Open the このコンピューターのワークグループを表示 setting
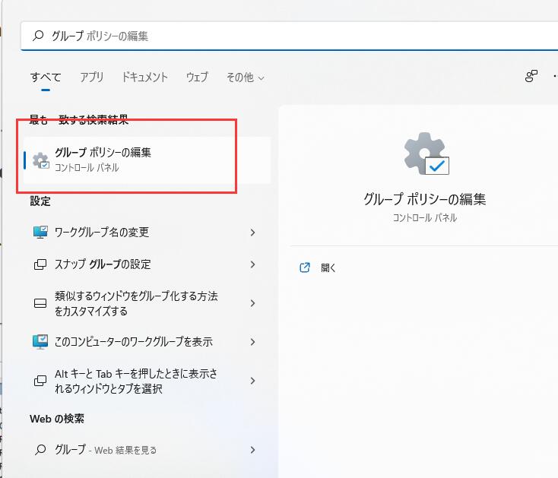The image size is (558, 478). click(133, 342)
